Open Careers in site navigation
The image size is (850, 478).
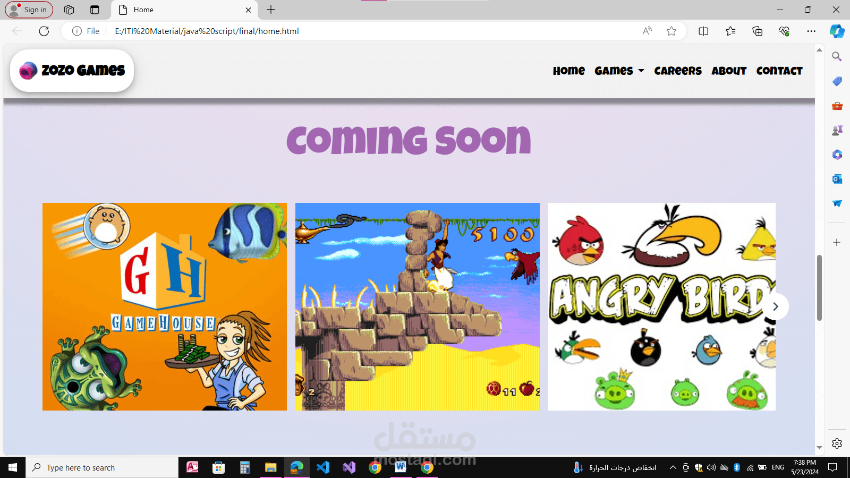[x=678, y=71]
